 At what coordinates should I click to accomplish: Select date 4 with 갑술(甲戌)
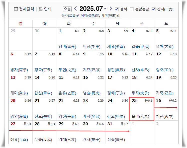142,39
